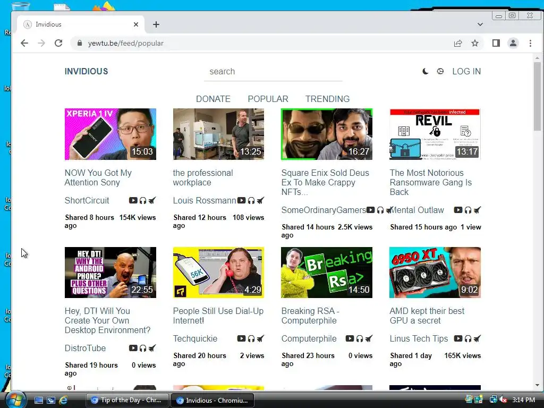This screenshot has width=544, height=408.
Task: Switch instance for Techquickie video
Action: [260, 338]
